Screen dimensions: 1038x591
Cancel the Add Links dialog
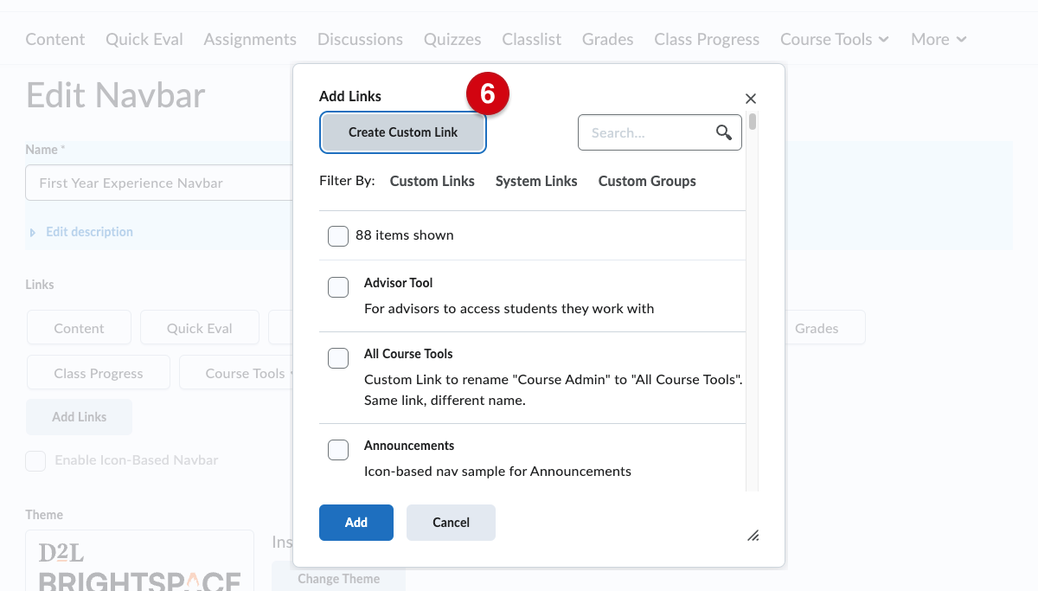(x=451, y=523)
